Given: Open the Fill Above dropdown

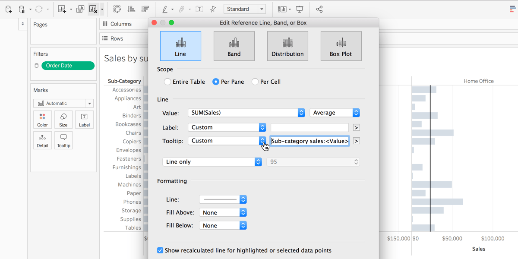Looking at the screenshot, I should coord(223,212).
